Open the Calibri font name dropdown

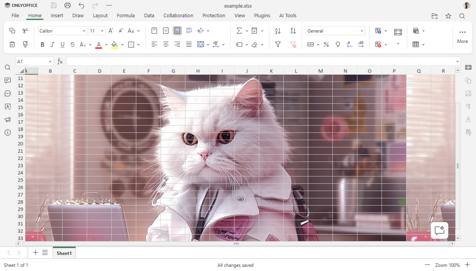tap(84, 31)
